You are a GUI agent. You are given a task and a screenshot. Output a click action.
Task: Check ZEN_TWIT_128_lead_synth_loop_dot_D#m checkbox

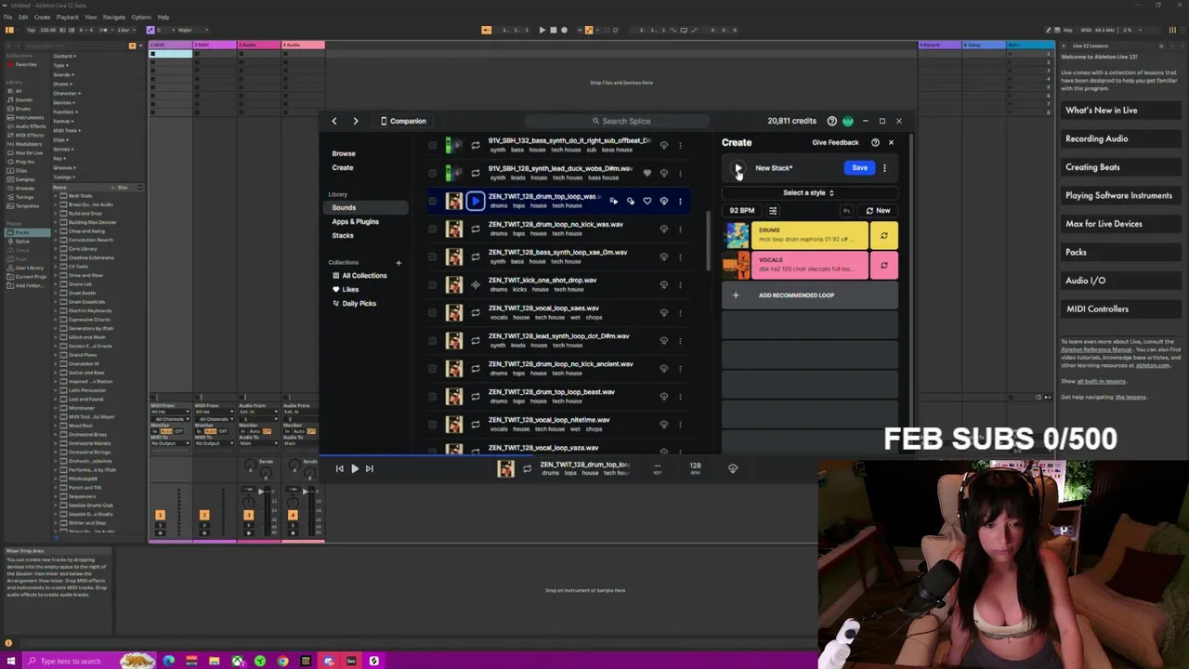tap(432, 341)
